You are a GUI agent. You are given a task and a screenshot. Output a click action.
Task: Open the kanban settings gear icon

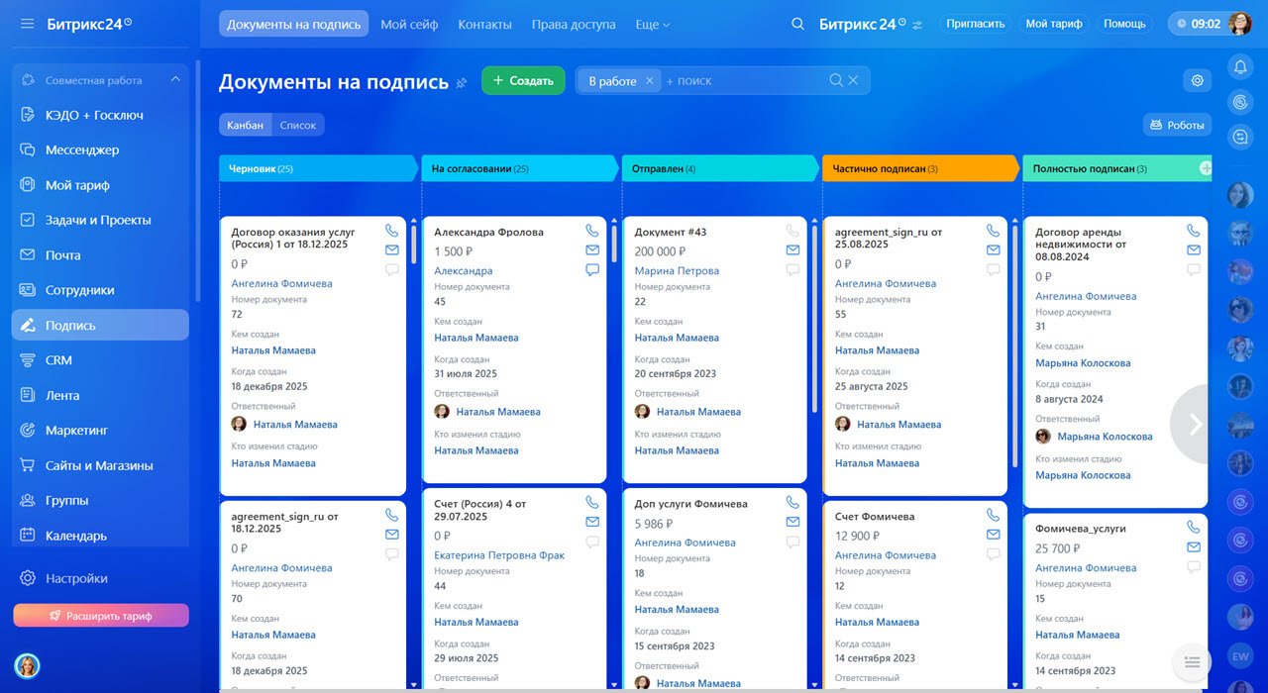(x=1197, y=81)
